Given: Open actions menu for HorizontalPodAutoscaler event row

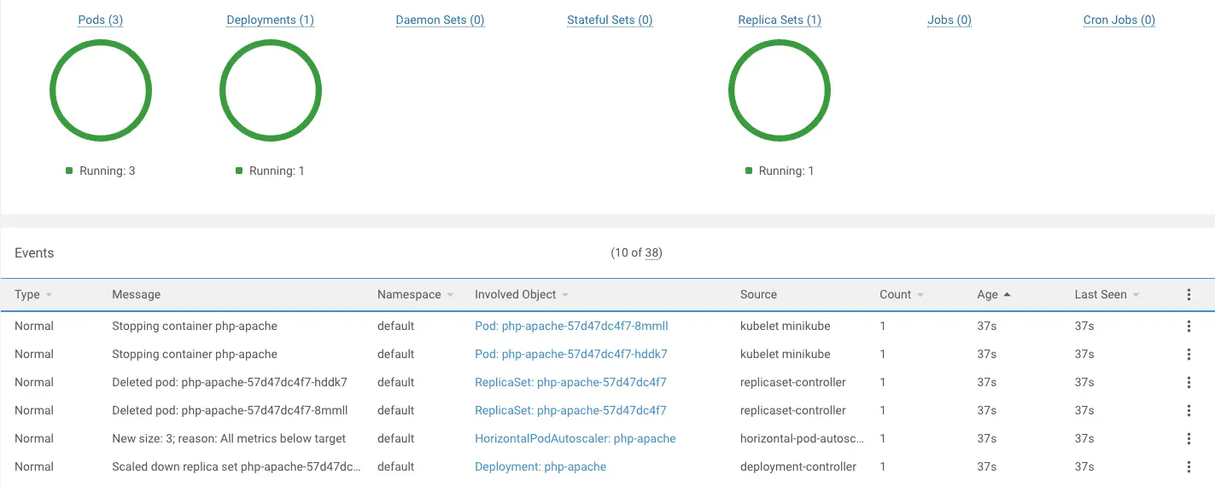Looking at the screenshot, I should [x=1189, y=439].
